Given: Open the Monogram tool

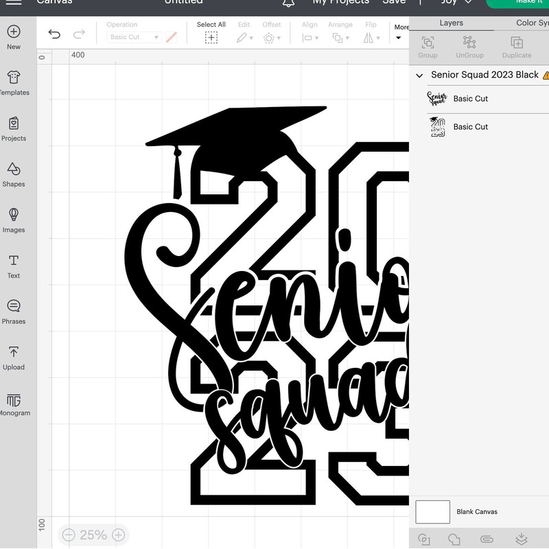Looking at the screenshot, I should pyautogui.click(x=14, y=401).
